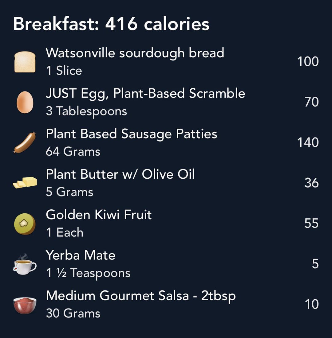The width and height of the screenshot is (332, 338).
Task: Tap the 140 calorie value for sausage patties
Action: pos(308,142)
